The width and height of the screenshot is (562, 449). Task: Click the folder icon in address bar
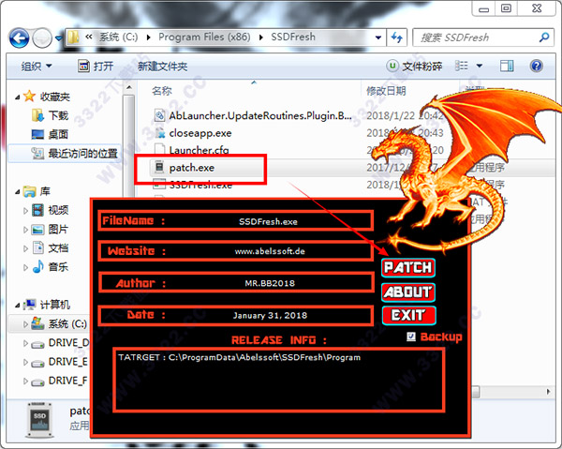coord(74,37)
